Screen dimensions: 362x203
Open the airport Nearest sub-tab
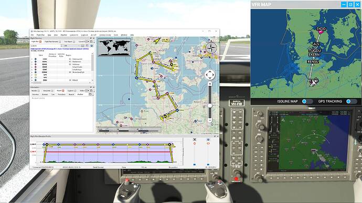pos(71,94)
